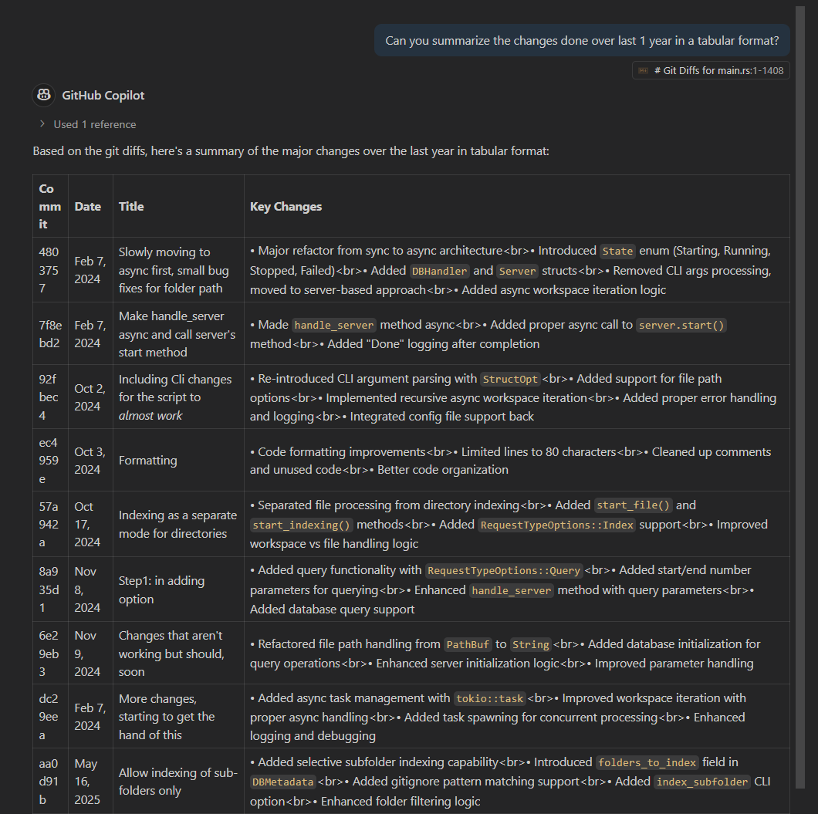Click the file icon in Git Diffs chip
The image size is (818, 814).
[x=644, y=71]
